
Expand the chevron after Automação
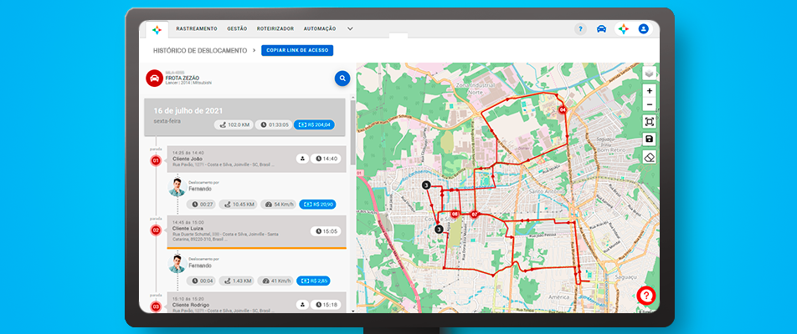[x=350, y=29]
